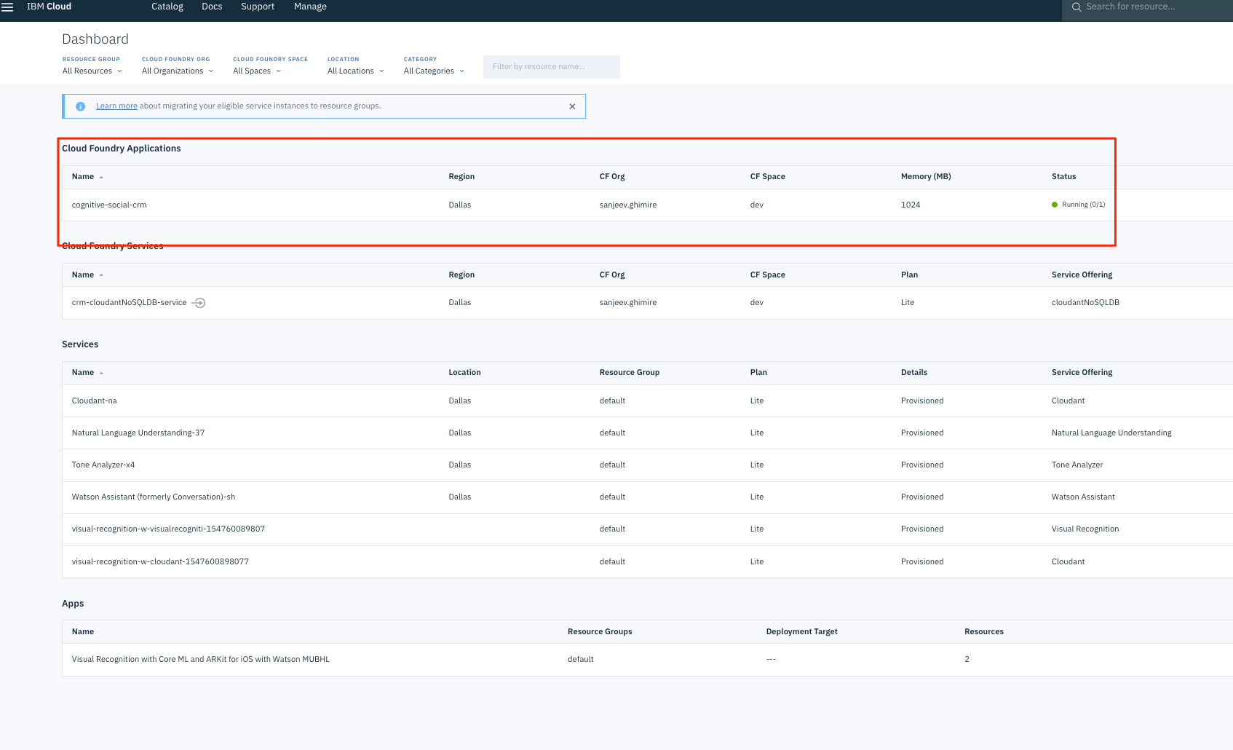Open the hamburger navigation menu

(7, 7)
